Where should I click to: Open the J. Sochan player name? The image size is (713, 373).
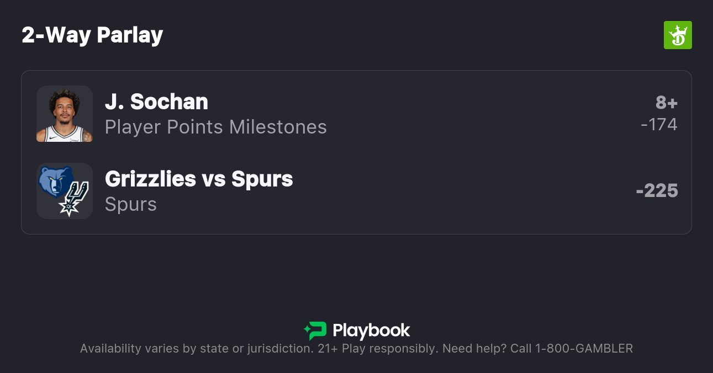click(x=156, y=102)
